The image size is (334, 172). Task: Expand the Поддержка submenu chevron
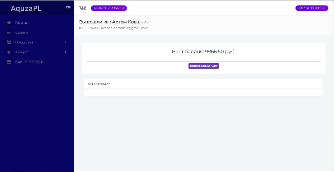click(x=65, y=42)
